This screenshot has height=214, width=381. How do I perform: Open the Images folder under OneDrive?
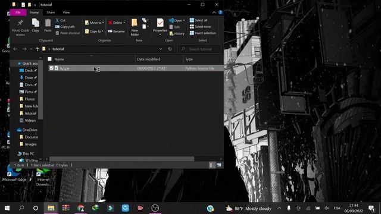[x=28, y=144]
